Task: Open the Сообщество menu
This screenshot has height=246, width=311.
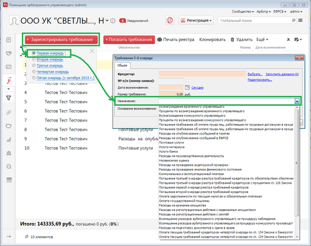Action: pyautogui.click(x=243, y=12)
